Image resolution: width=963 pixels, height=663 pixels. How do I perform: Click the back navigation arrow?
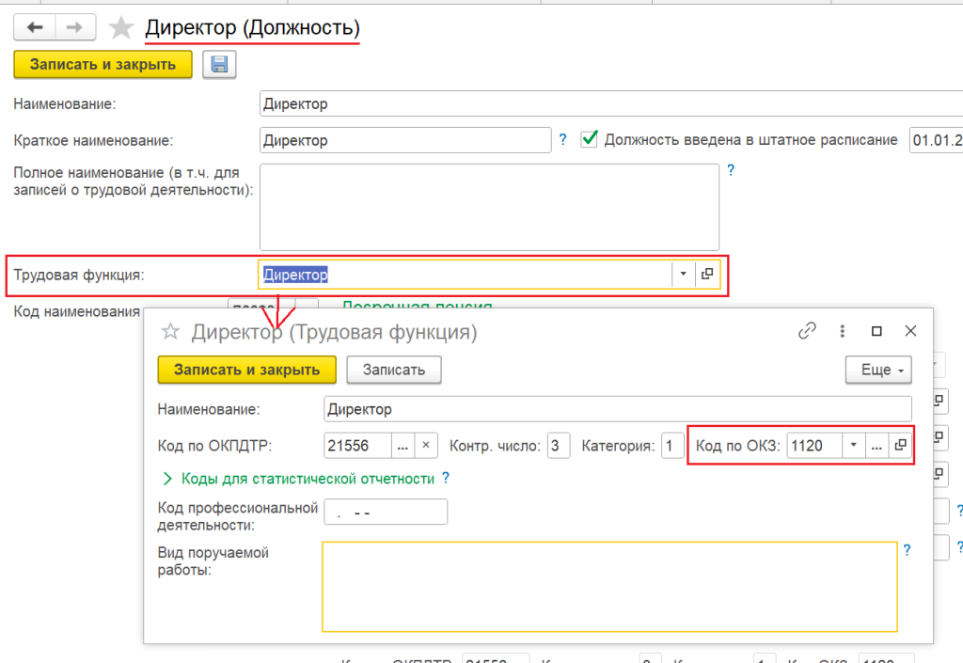36,27
